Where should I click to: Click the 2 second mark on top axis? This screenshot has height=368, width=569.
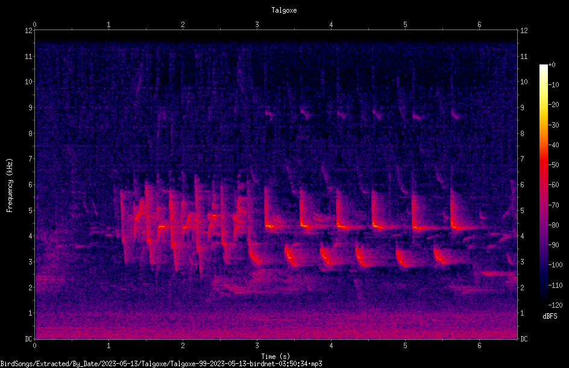coord(183,25)
